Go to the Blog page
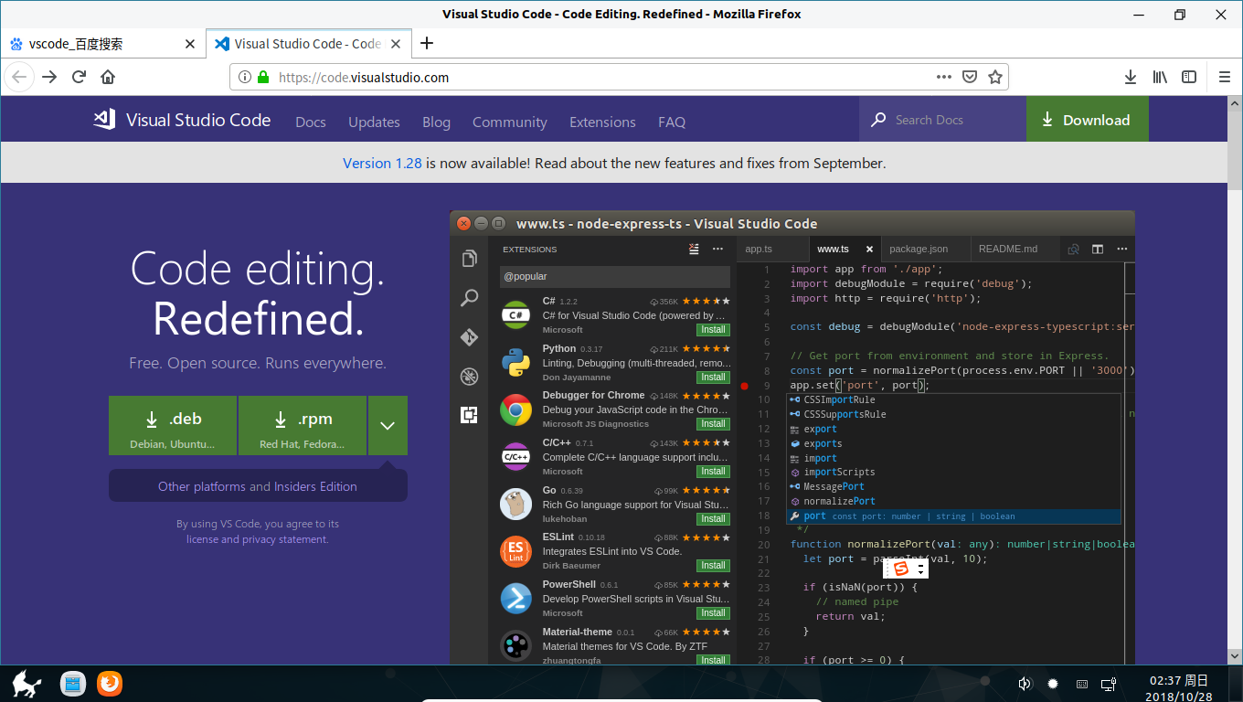The width and height of the screenshot is (1243, 702). 436,122
